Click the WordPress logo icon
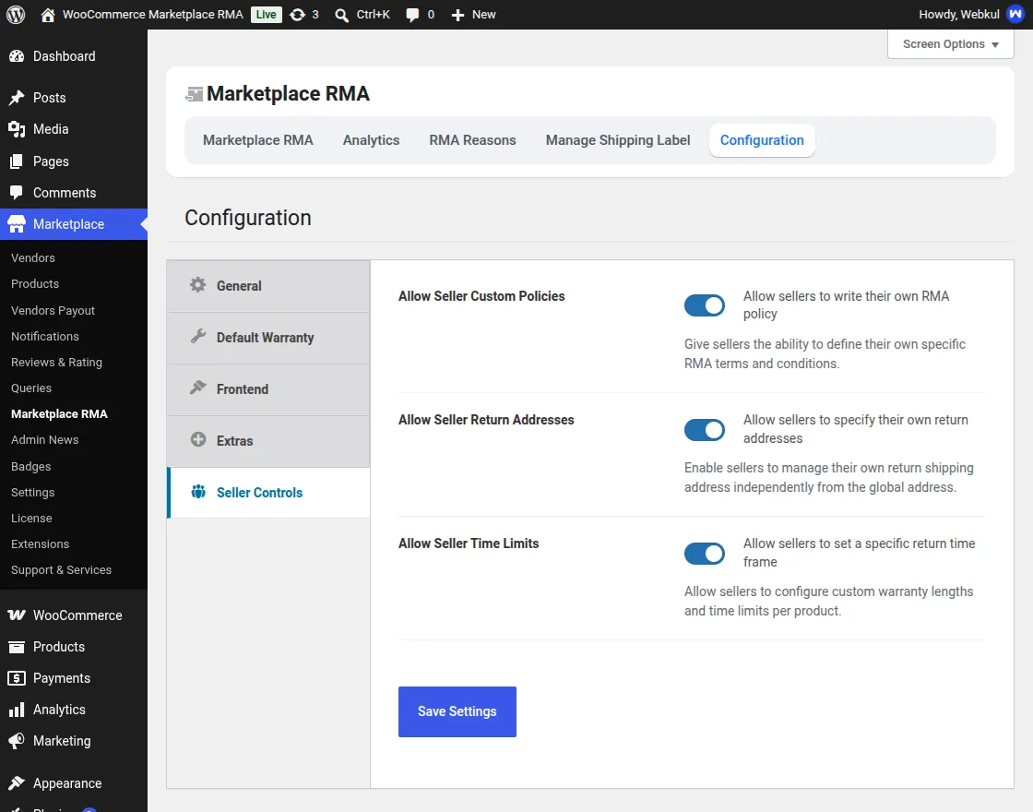The width and height of the screenshot is (1033, 812). coord(16,15)
